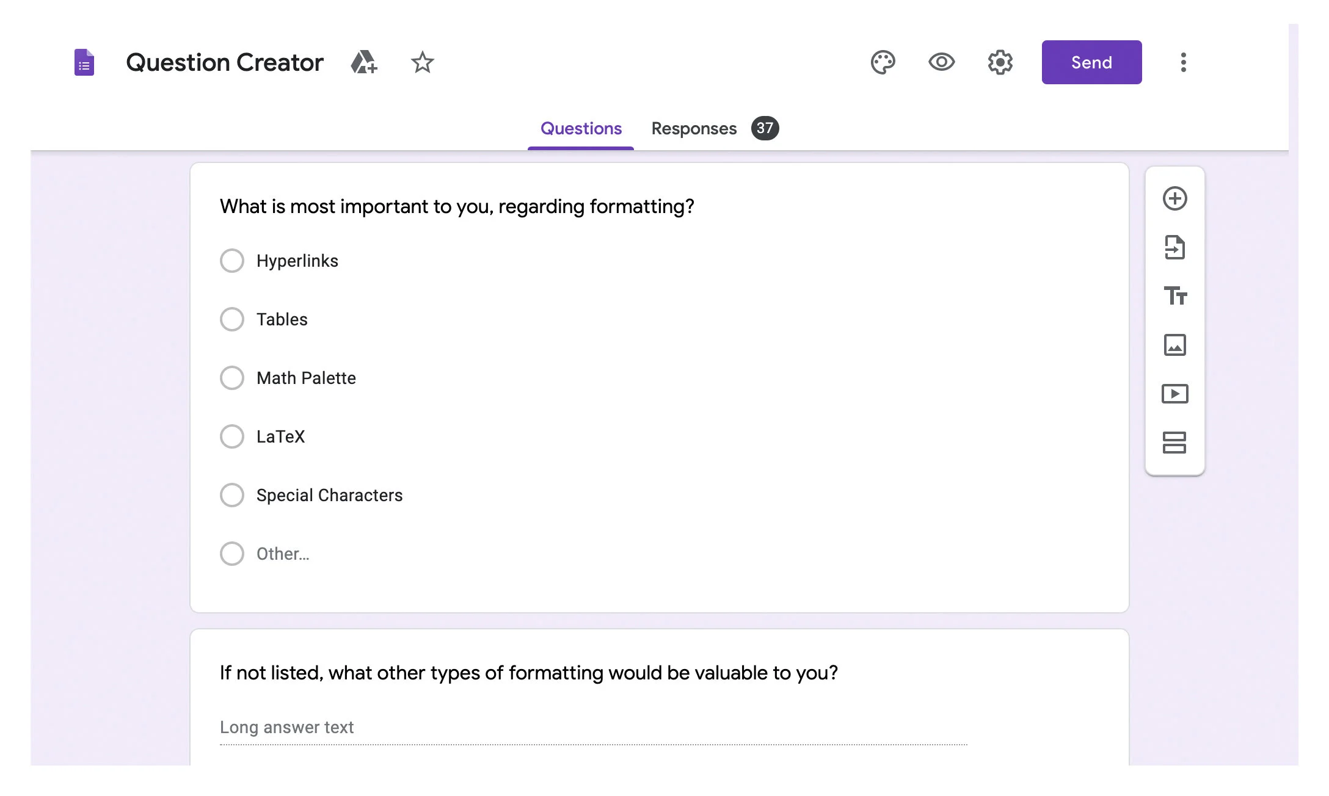This screenshot has width=1329, height=796.
Task: Open the three-dot more options menu
Action: coord(1183,62)
